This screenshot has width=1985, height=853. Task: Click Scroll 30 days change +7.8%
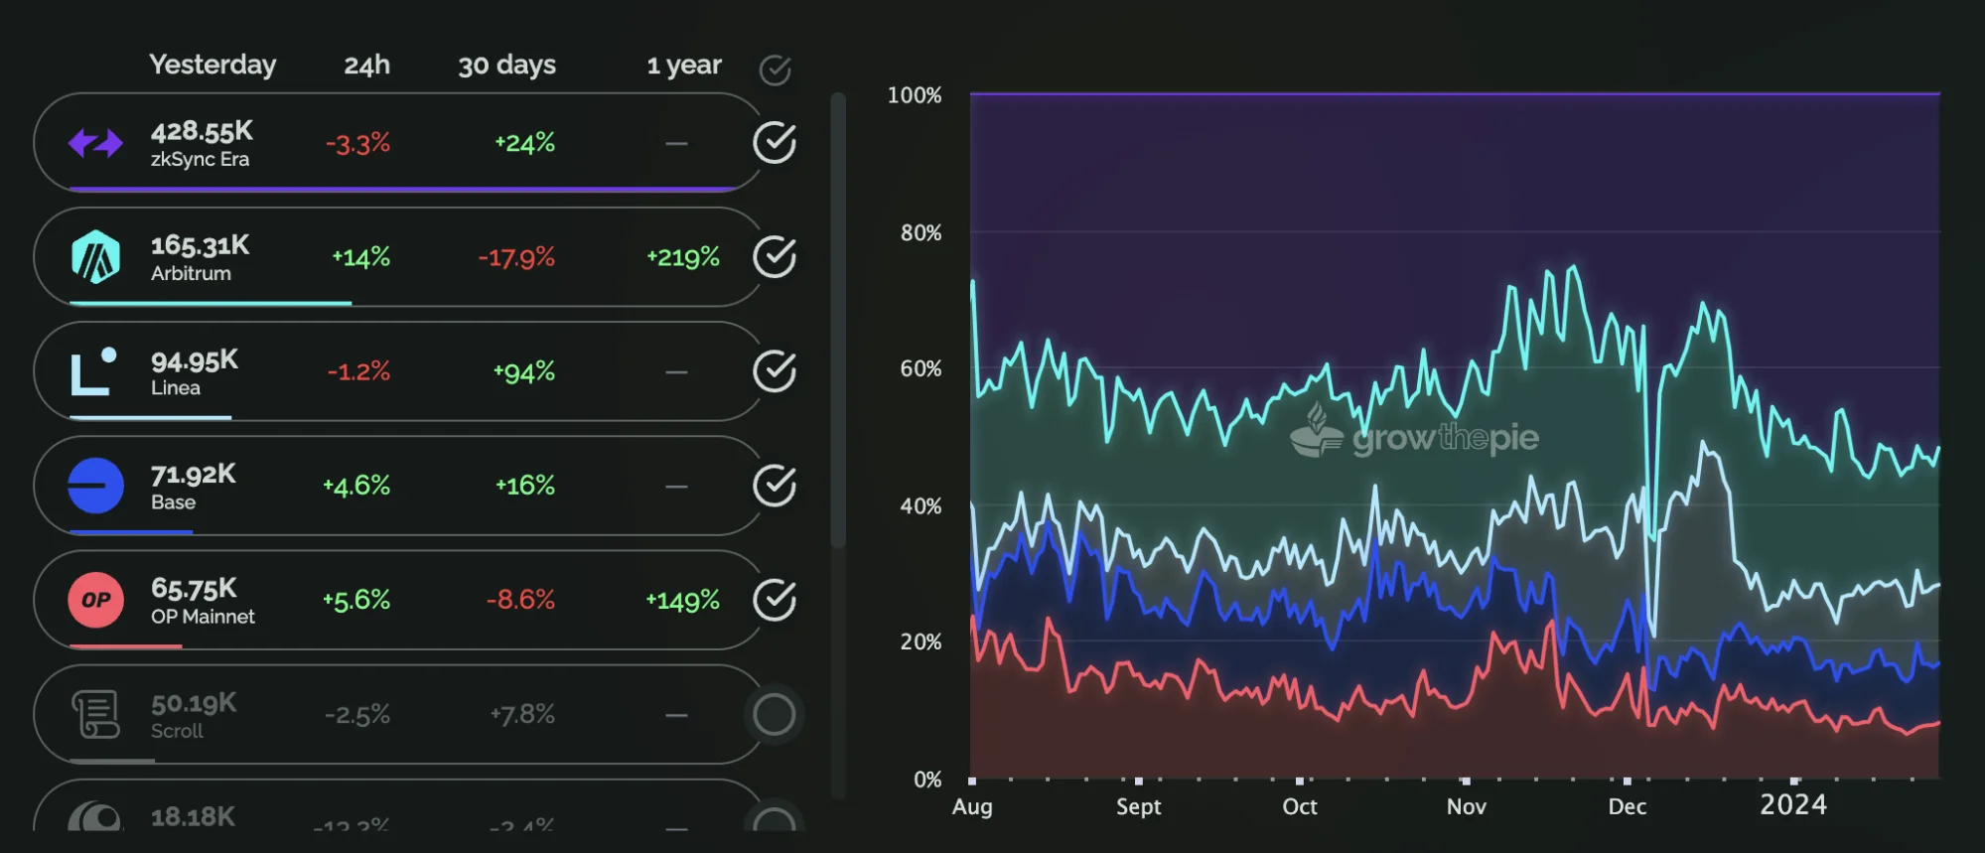click(x=522, y=714)
